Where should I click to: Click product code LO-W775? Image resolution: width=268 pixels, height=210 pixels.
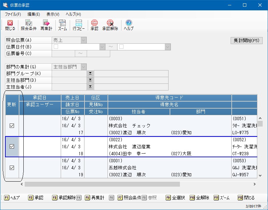[240, 133]
